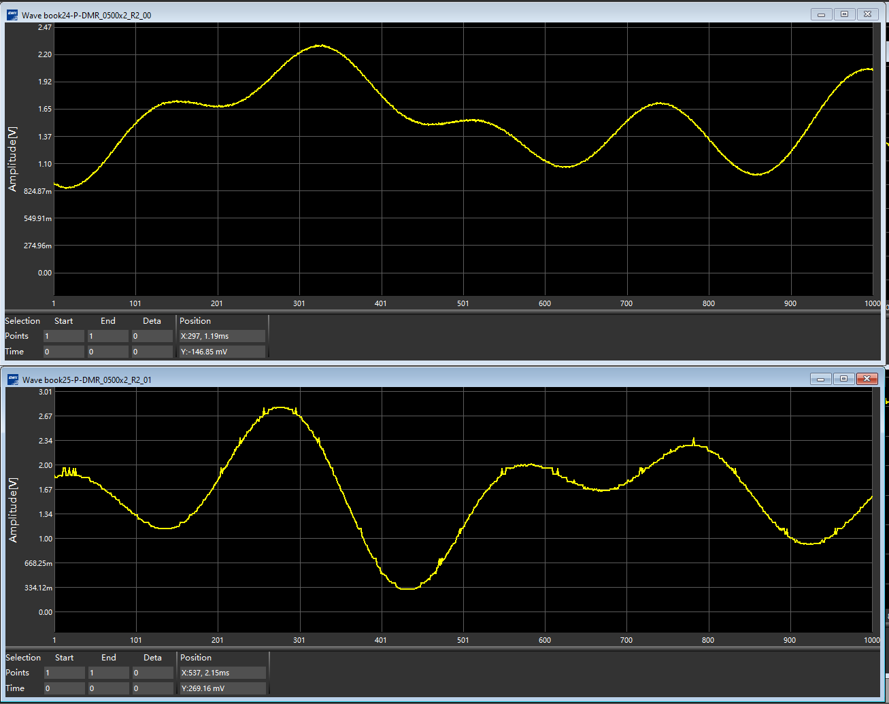The image size is (889, 704).
Task: Click Points Deta field in Wave book24
Action: 152,336
